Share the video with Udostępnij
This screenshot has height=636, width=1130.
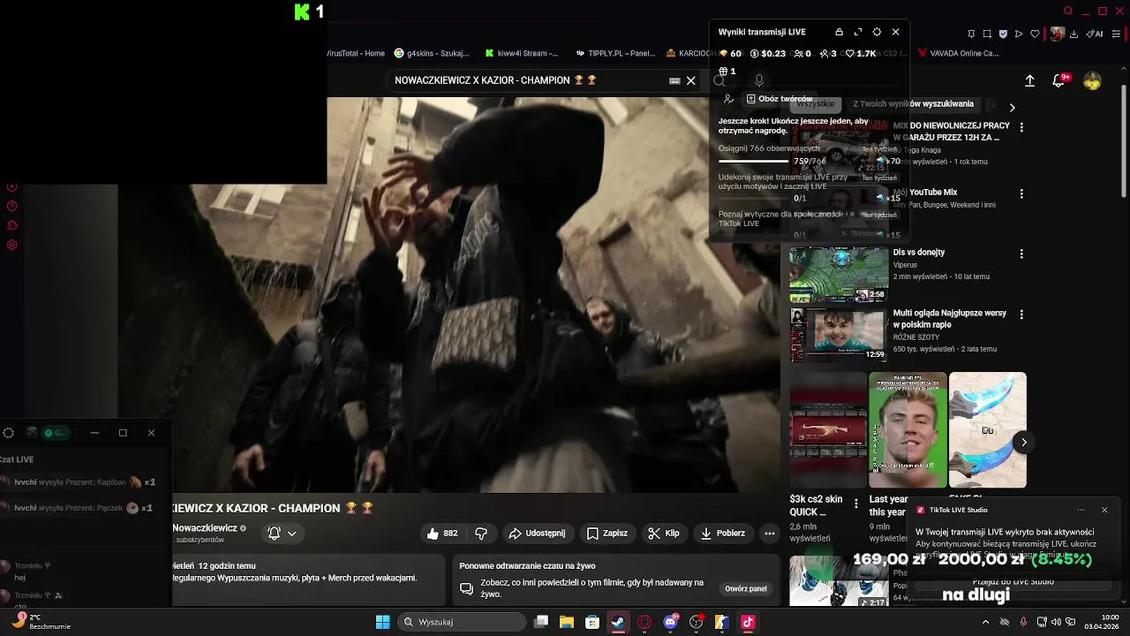(x=537, y=534)
